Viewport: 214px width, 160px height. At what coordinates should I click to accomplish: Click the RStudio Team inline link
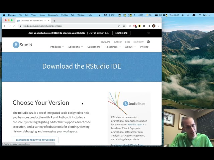135,124
